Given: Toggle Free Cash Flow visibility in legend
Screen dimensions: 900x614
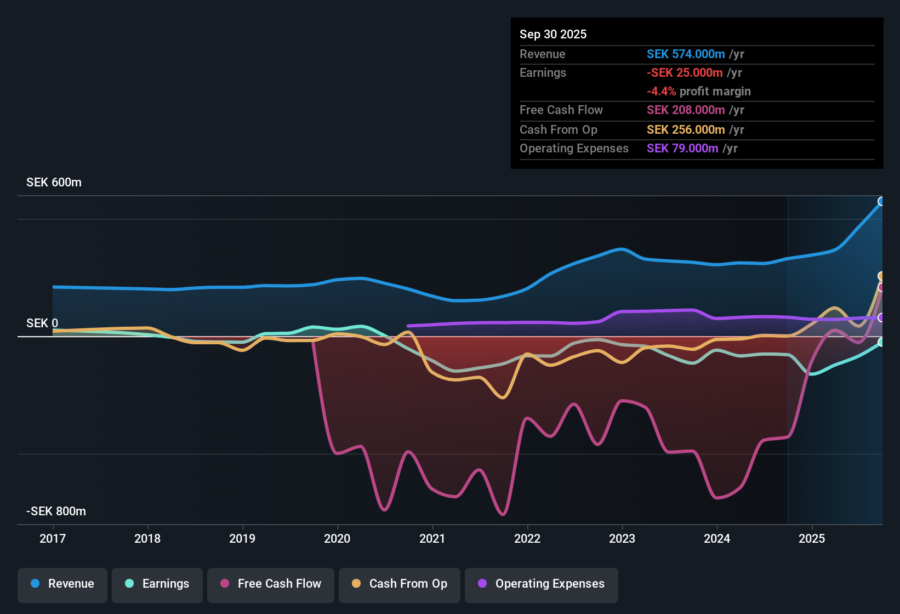Looking at the screenshot, I should tap(225, 584).
